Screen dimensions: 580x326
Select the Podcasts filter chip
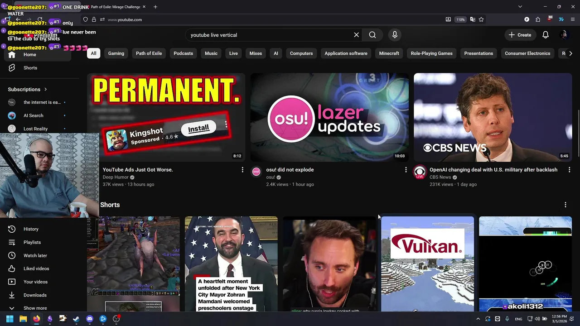(x=184, y=53)
